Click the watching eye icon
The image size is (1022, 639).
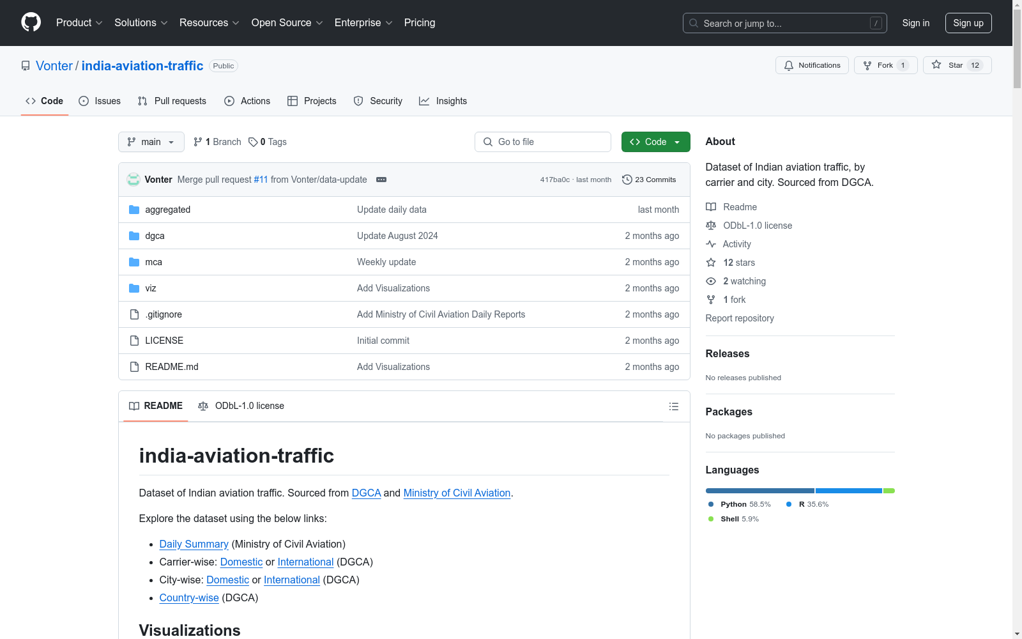pos(711,281)
